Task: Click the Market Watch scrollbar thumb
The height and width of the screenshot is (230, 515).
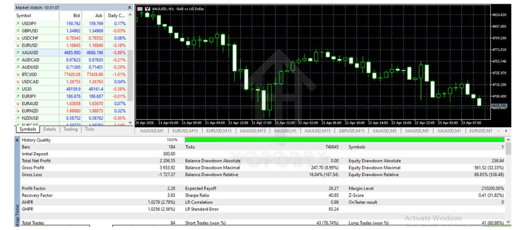Action: coord(130,75)
